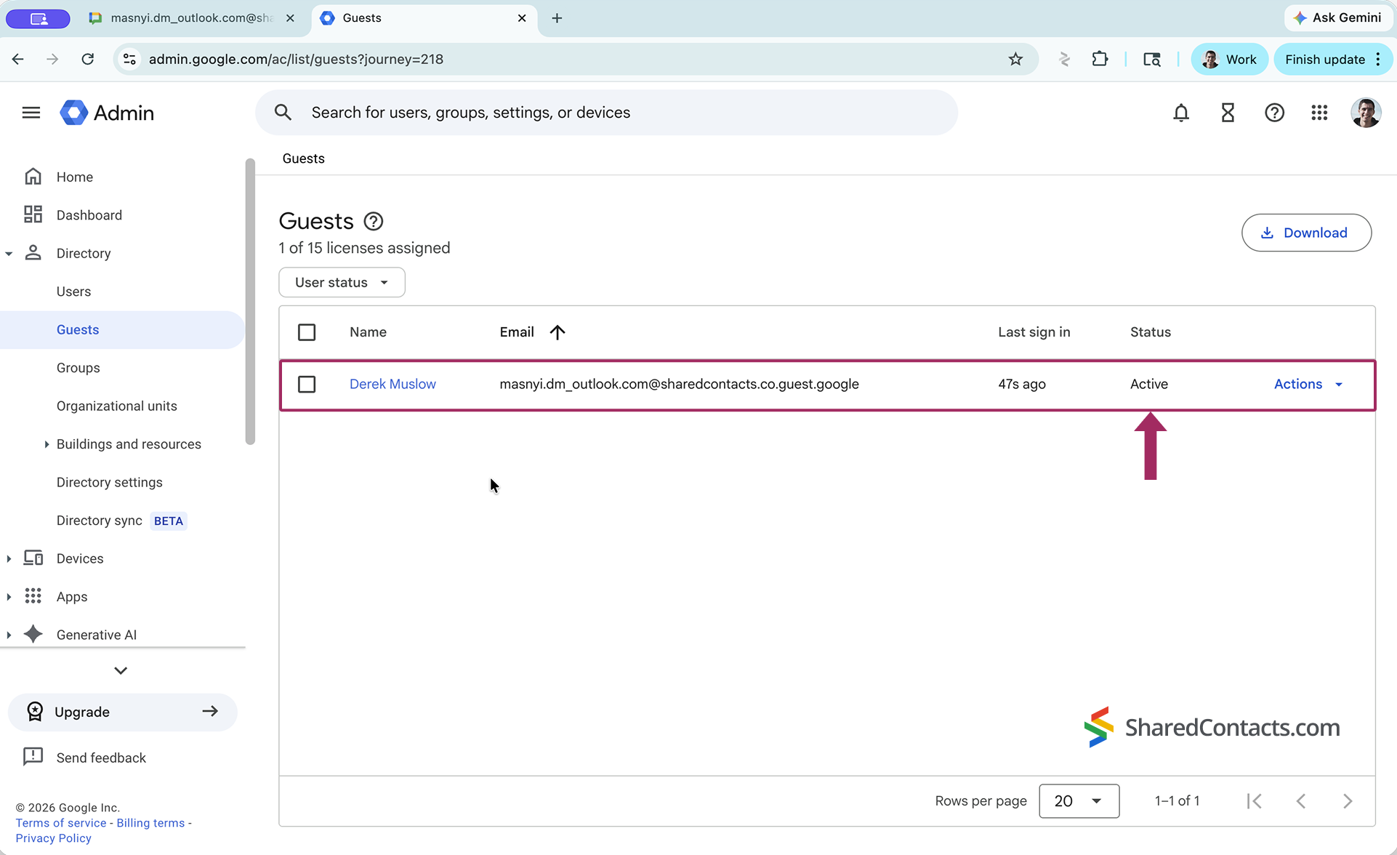Open Groups under Directory
Viewport: 1397px width, 855px height.
78,368
